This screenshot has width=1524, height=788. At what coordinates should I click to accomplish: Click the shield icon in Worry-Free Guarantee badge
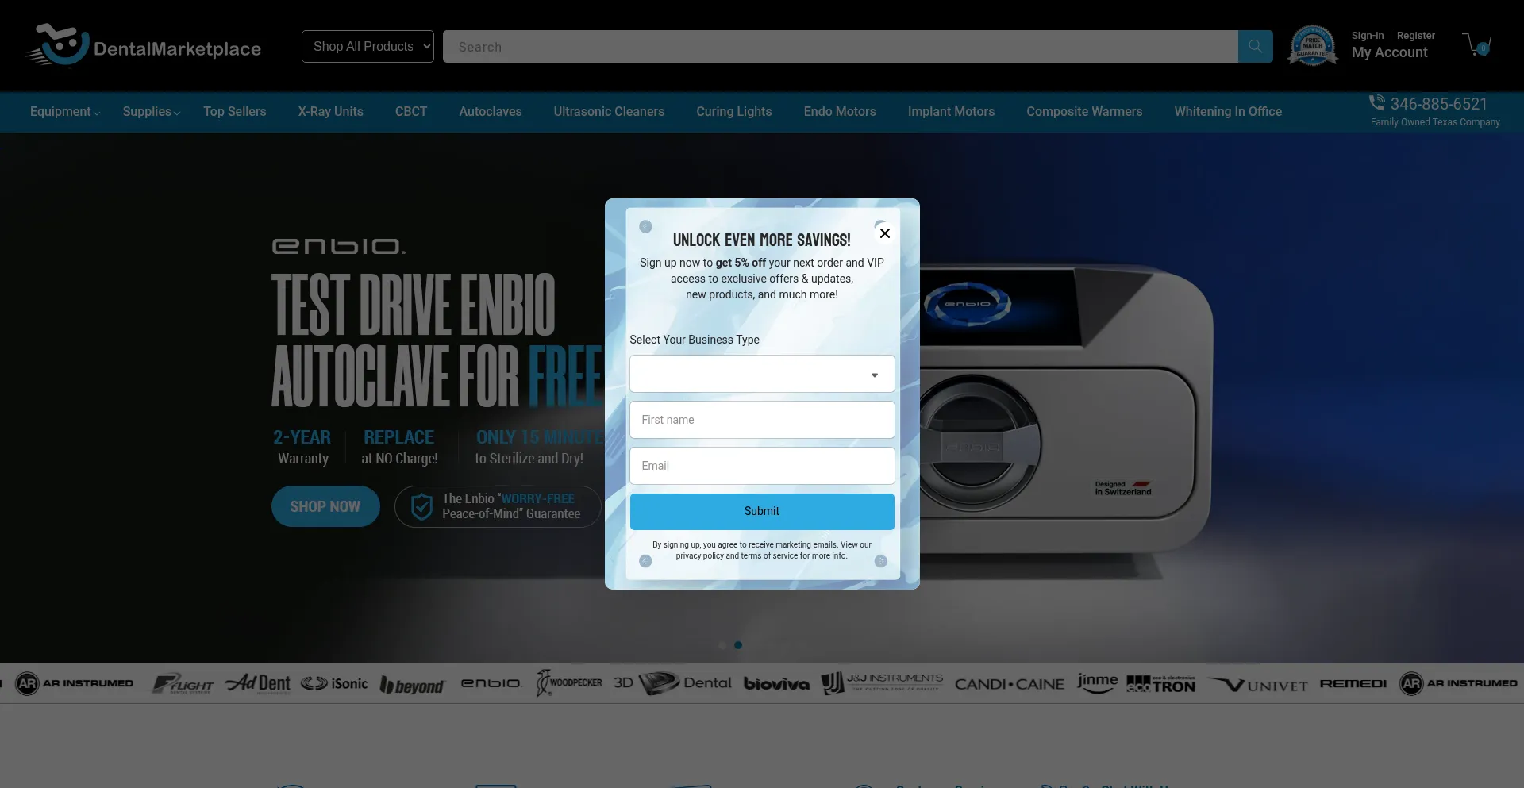[x=421, y=506]
